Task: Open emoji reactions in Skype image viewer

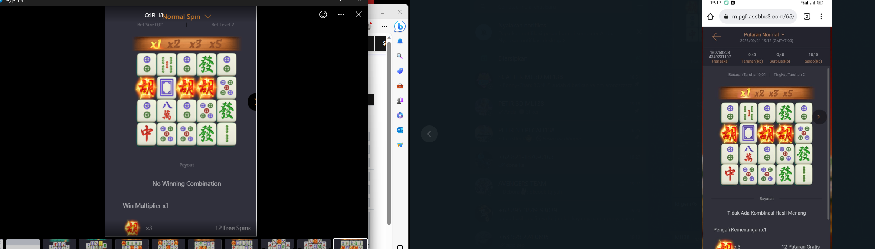Action: (x=323, y=14)
